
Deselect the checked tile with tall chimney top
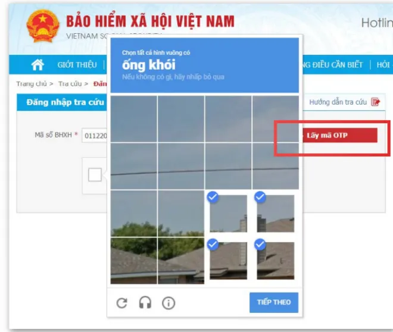pyautogui.click(x=228, y=214)
